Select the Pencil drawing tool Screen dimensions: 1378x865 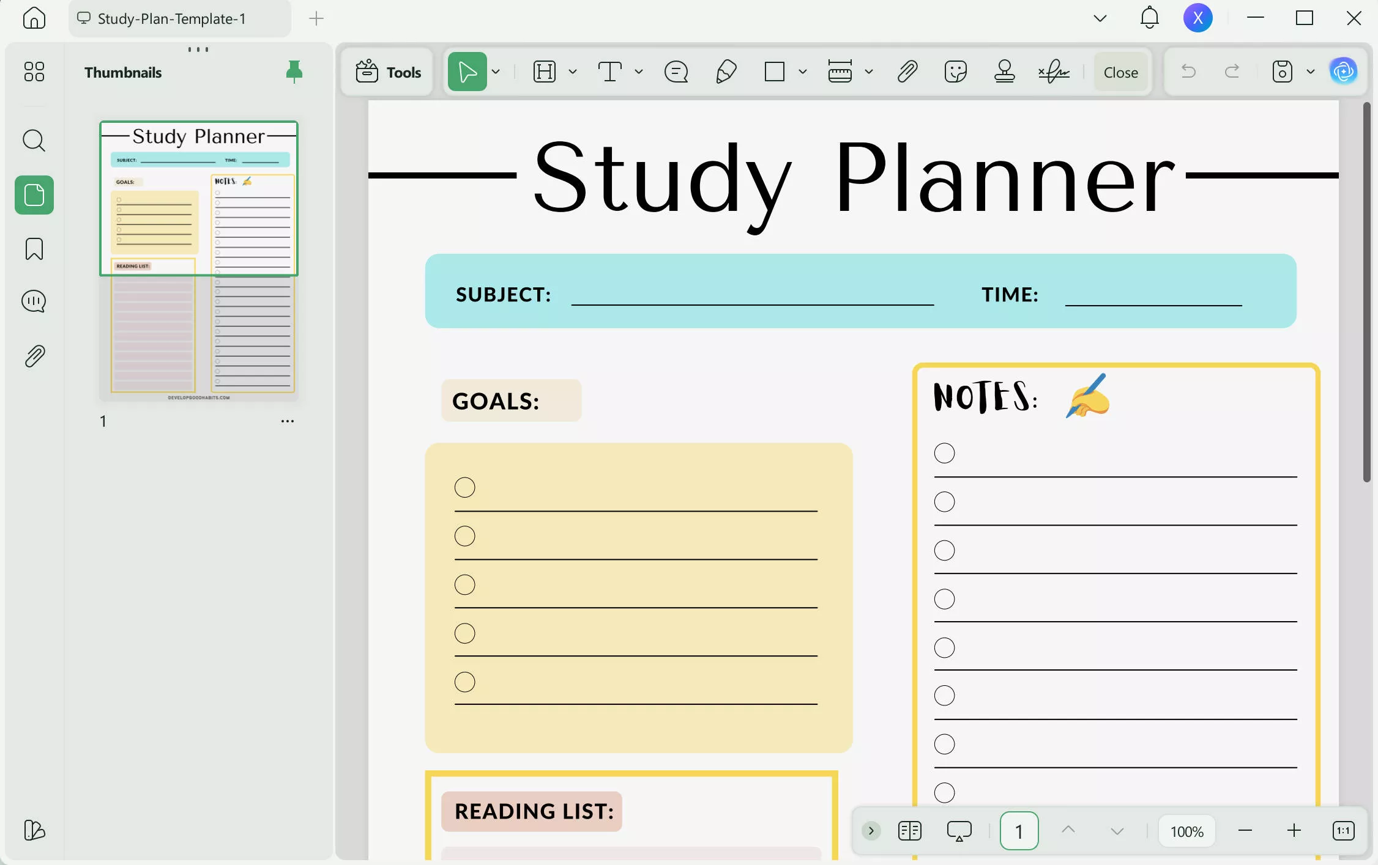point(726,72)
